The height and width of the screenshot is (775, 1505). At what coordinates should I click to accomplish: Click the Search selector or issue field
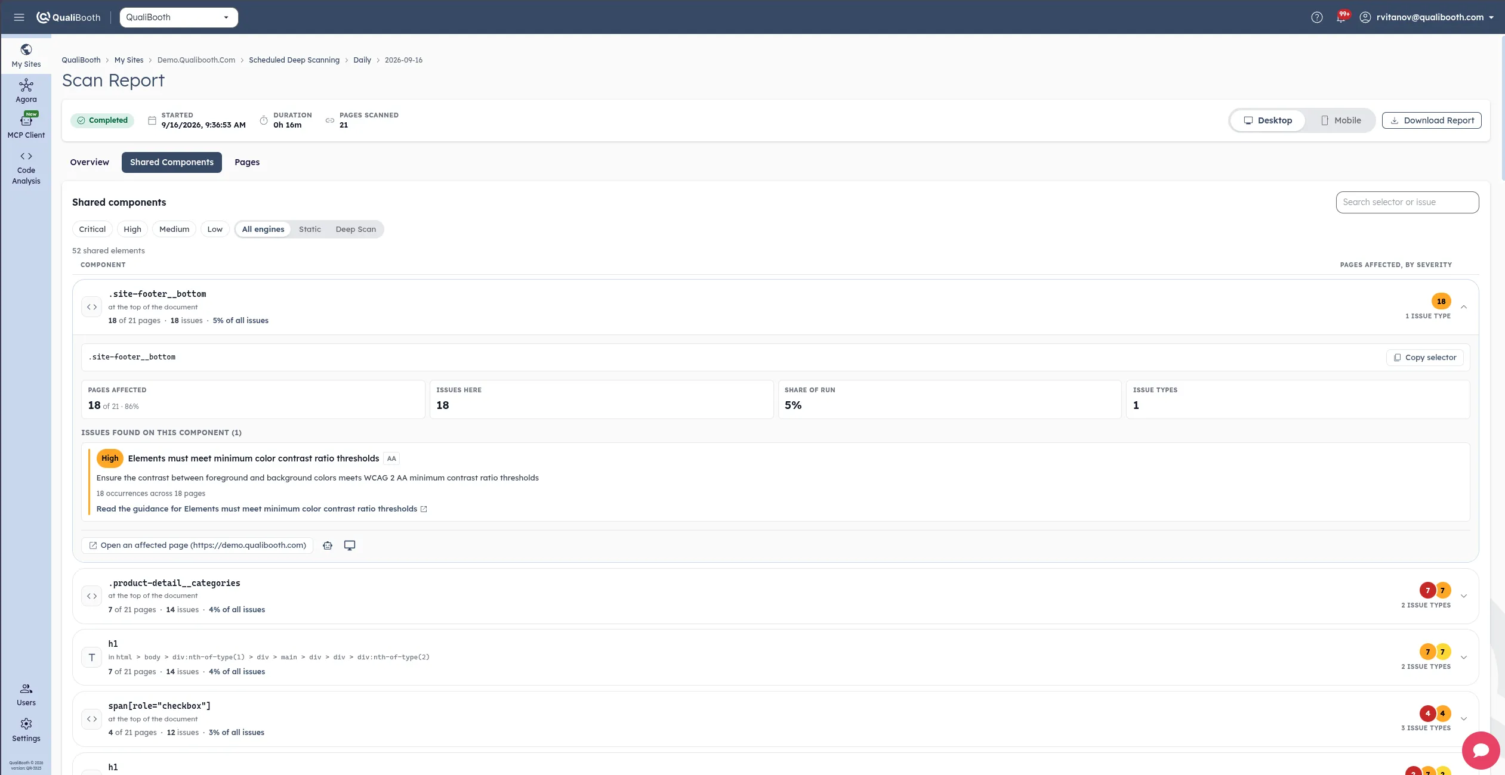click(x=1407, y=202)
